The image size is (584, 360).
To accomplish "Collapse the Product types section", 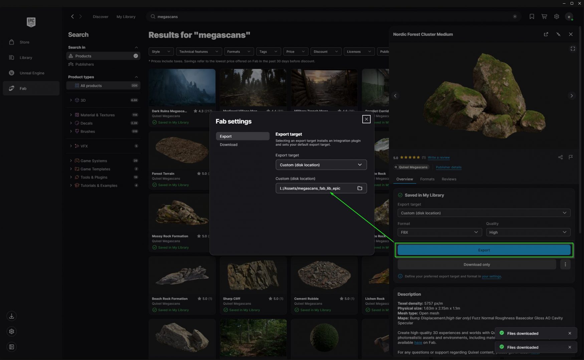I will click(x=136, y=77).
